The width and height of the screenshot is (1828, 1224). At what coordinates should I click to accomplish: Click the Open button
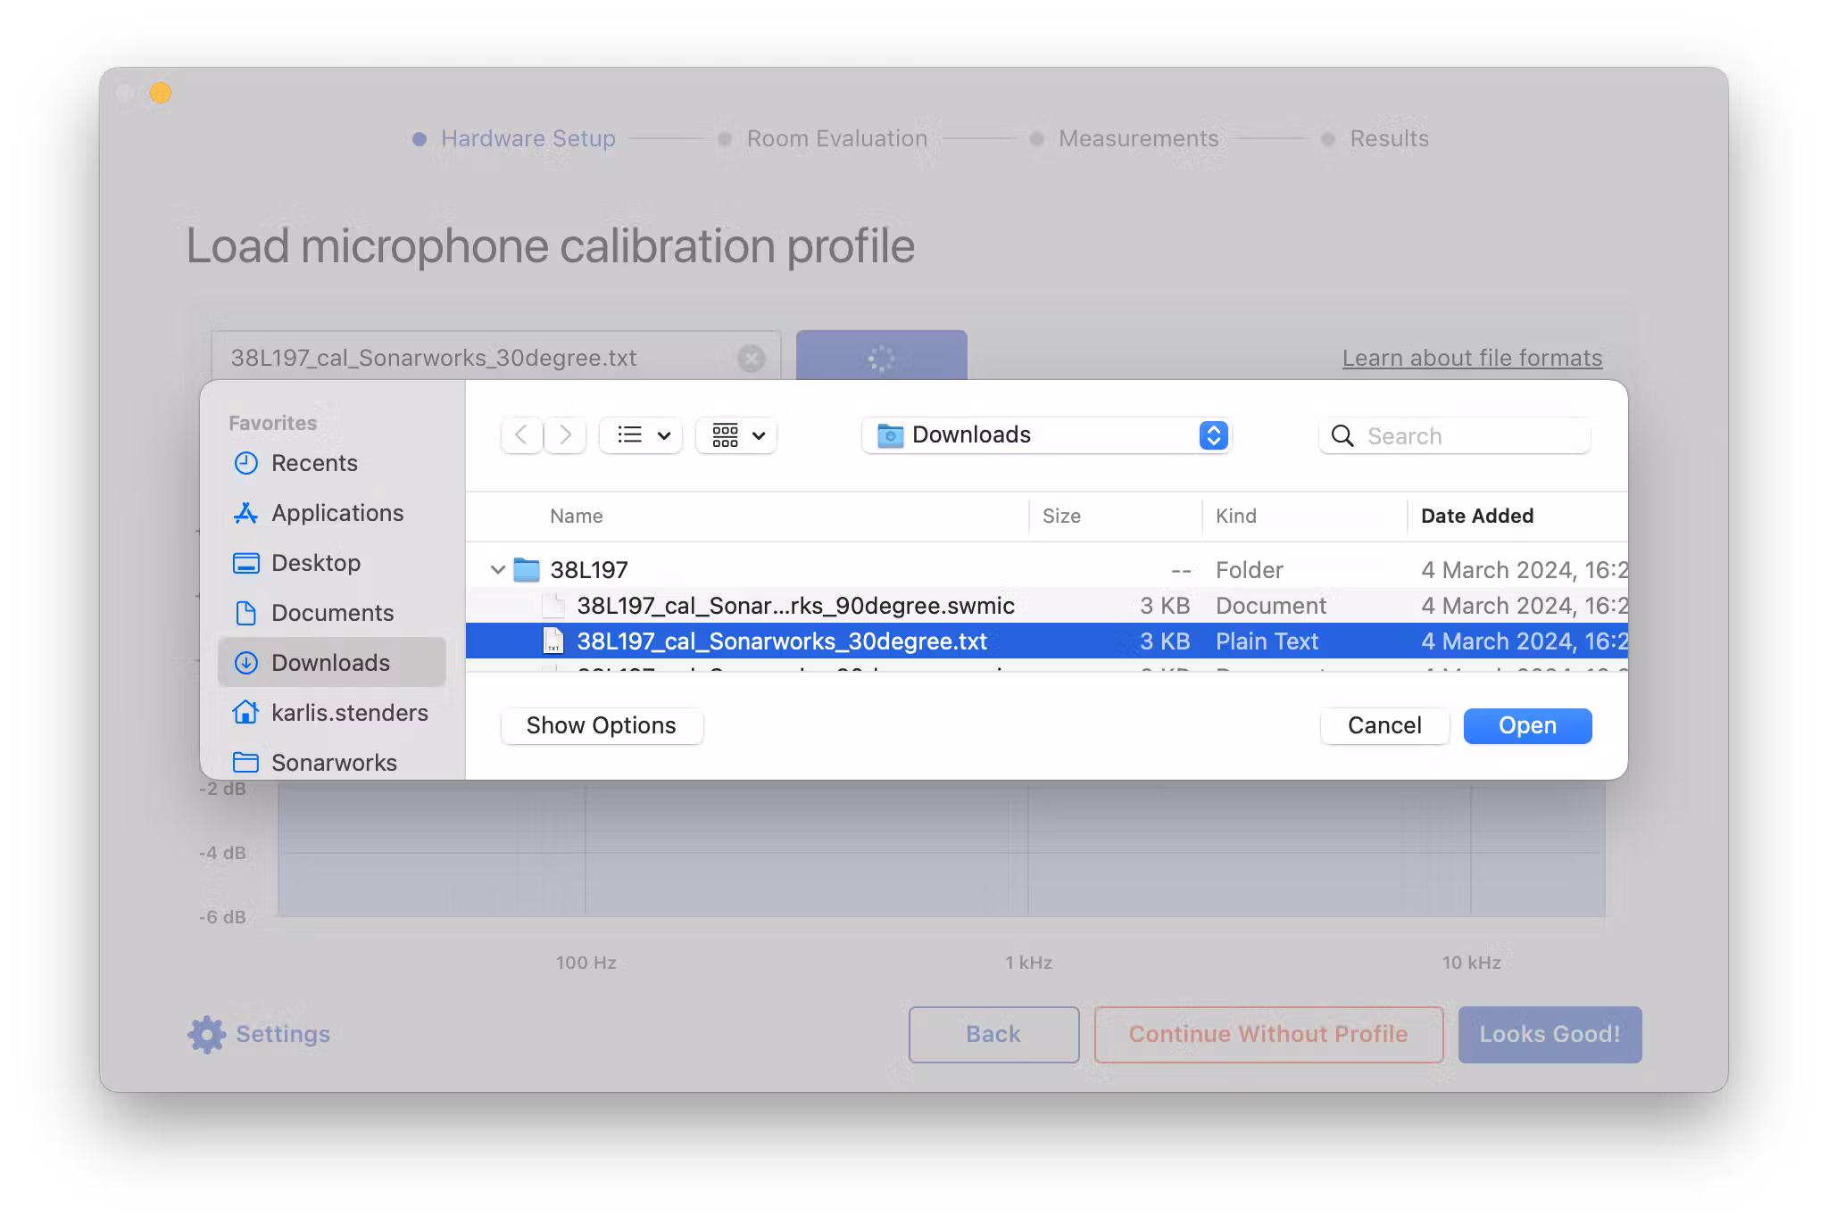click(1526, 725)
